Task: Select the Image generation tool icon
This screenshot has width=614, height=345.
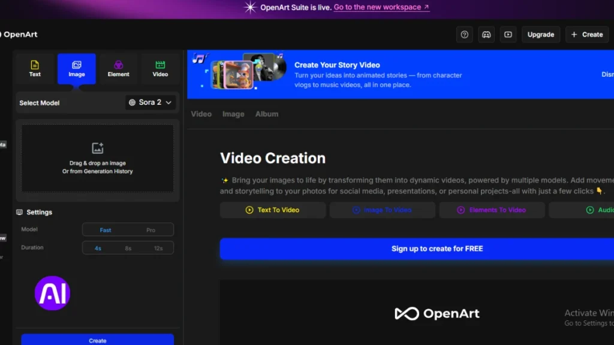Action: point(76,68)
